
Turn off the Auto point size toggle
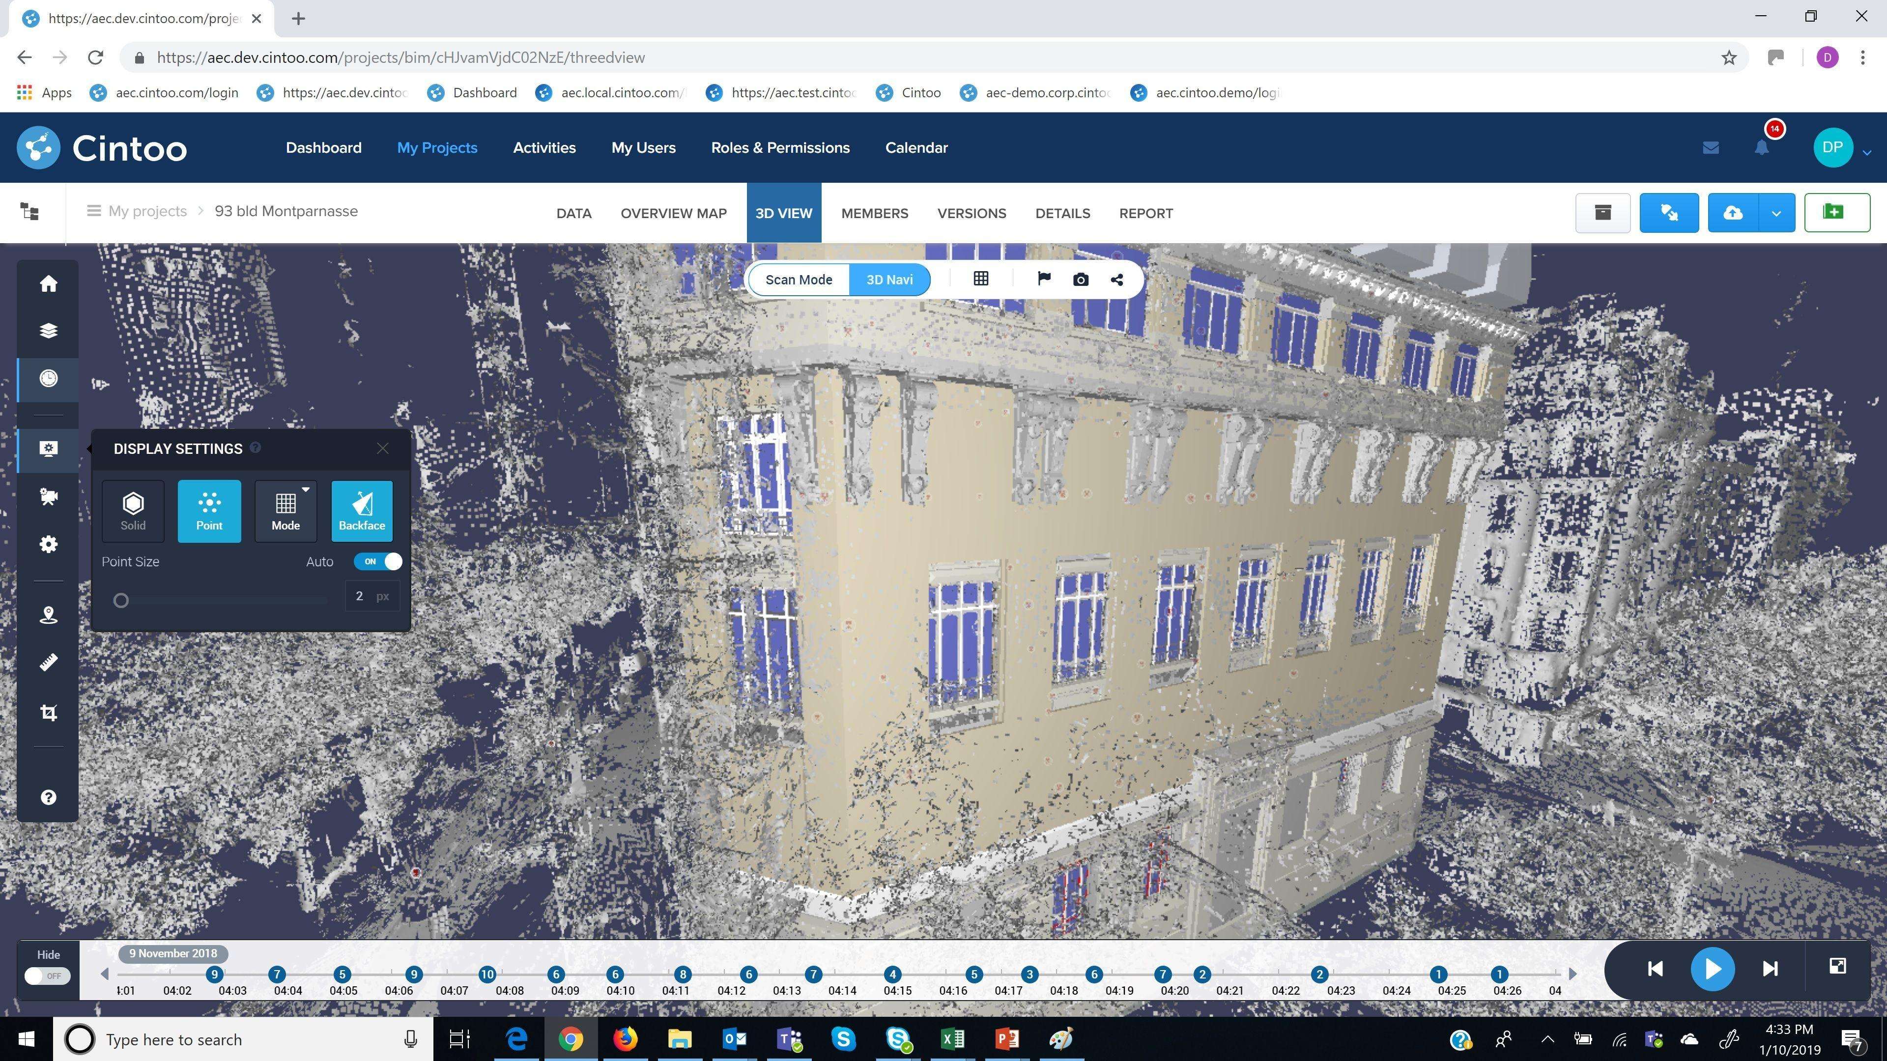point(378,561)
